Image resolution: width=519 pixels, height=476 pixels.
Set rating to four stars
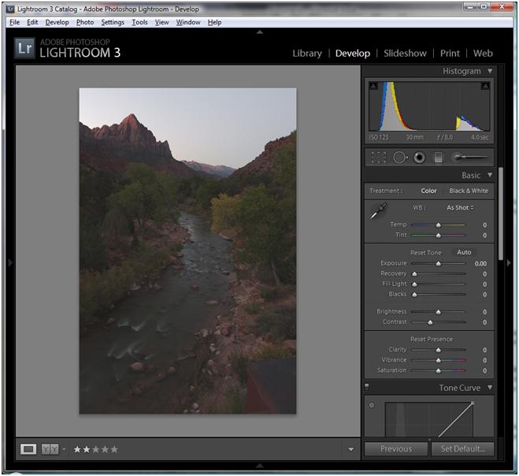point(105,449)
